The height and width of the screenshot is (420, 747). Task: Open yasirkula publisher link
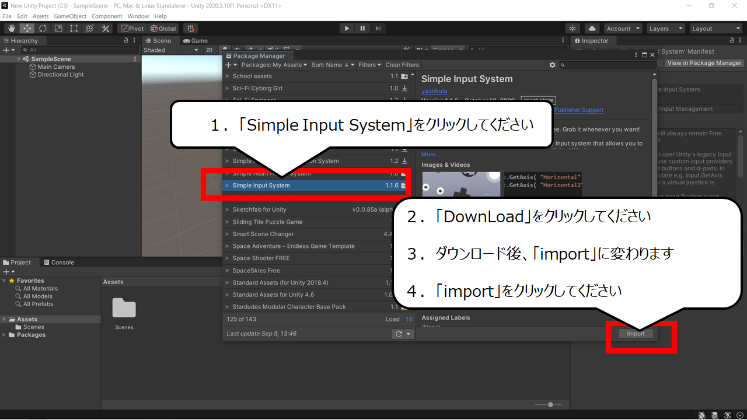(434, 91)
